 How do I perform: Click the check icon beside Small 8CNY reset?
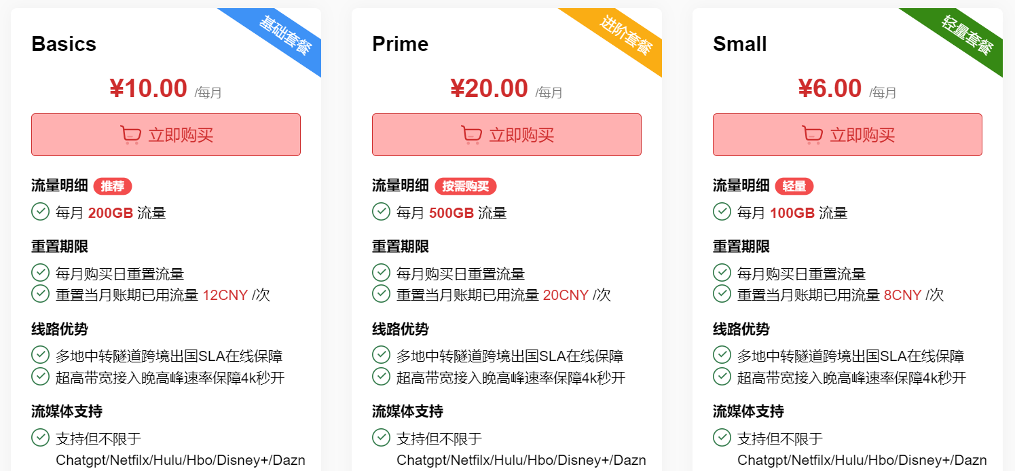click(x=722, y=294)
